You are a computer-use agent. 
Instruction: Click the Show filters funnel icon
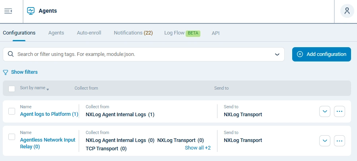[x=6, y=72]
